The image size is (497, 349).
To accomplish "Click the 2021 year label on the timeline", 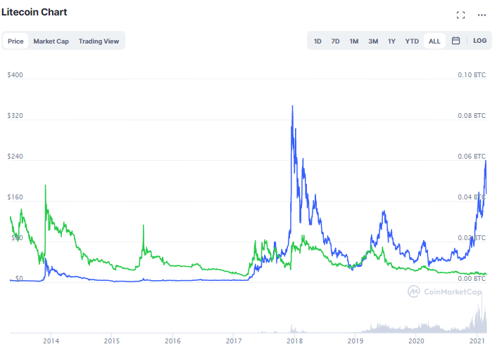I will 477,341.
